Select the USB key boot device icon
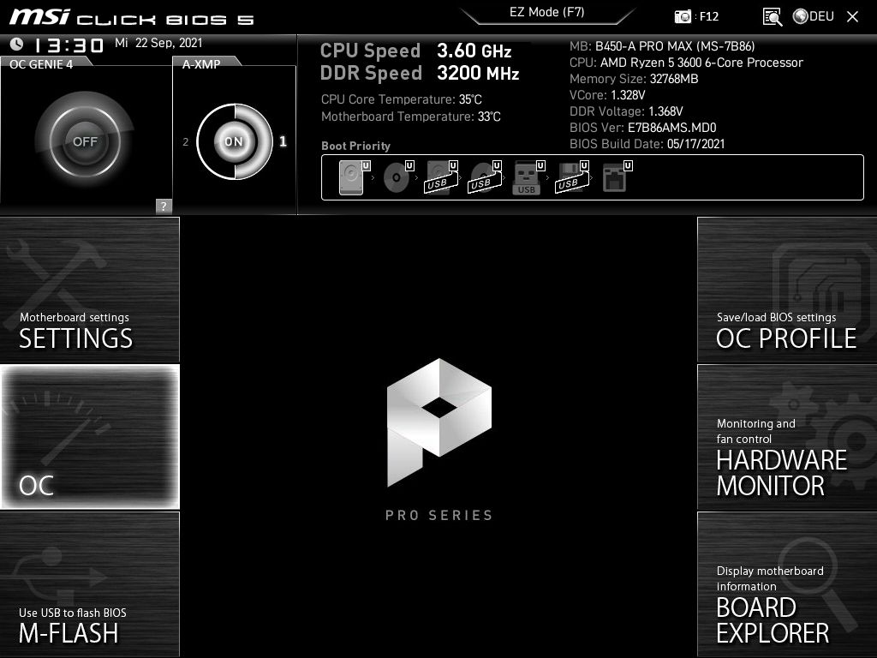877x658 pixels. [x=528, y=177]
